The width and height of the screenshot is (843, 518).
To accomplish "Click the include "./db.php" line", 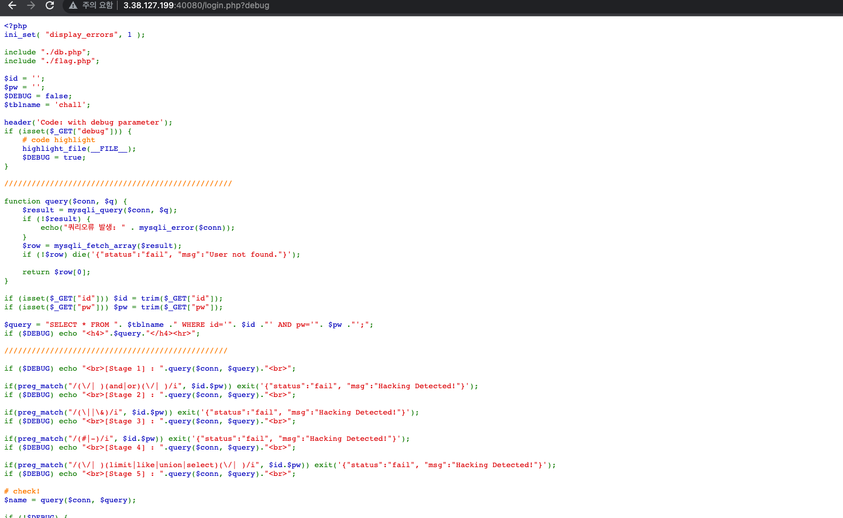I will coord(47,52).
